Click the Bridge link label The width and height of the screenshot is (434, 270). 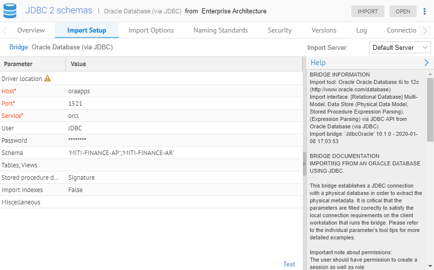(x=19, y=47)
